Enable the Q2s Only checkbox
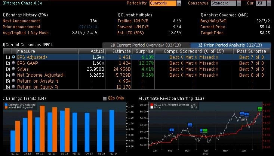The image size is (274, 156). click(105, 99)
